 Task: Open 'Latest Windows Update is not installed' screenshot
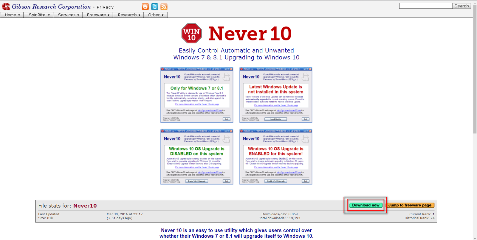click(x=276, y=95)
